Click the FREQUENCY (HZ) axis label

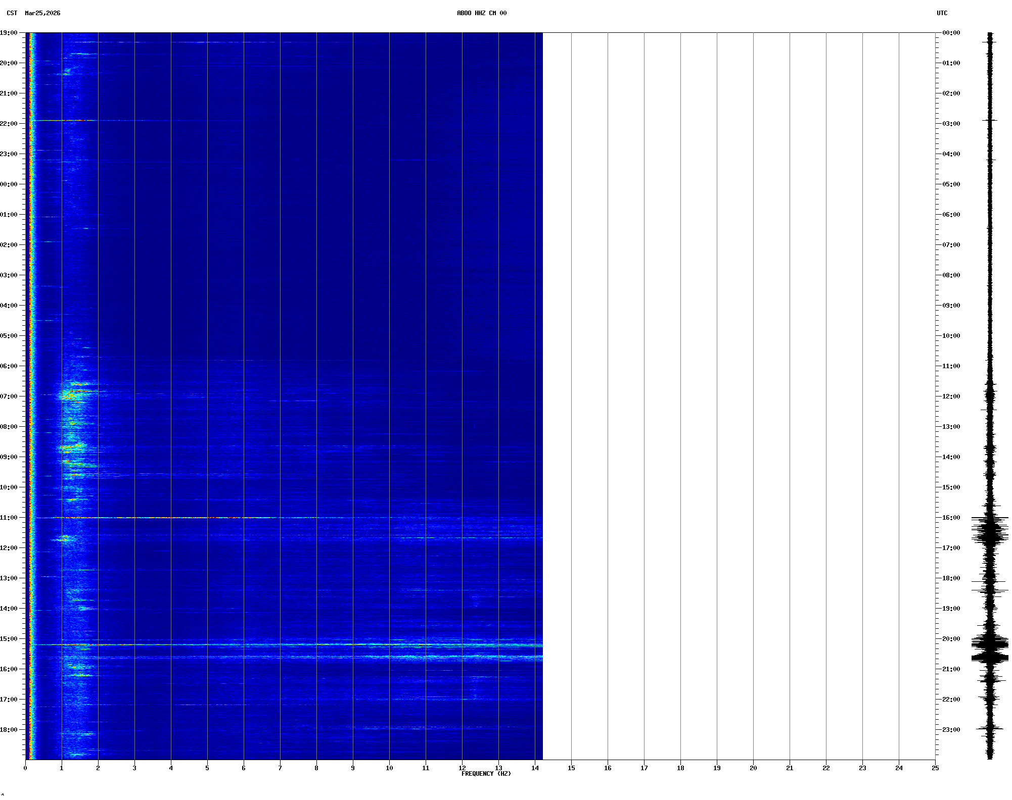coord(486,774)
